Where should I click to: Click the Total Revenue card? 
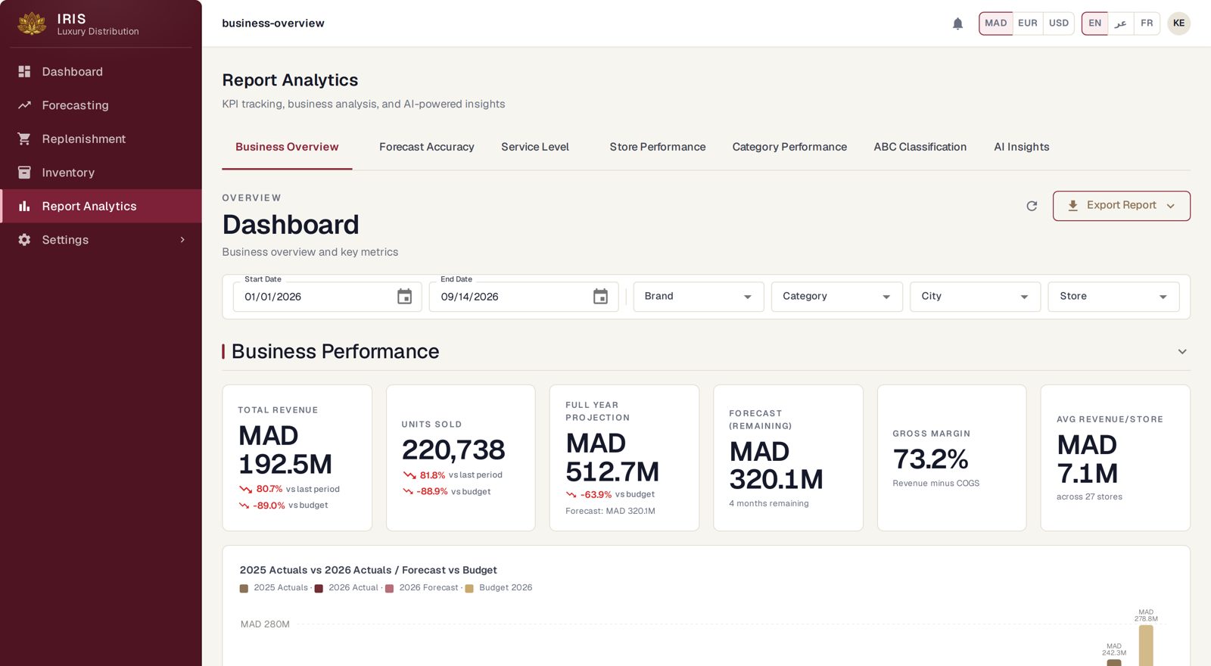coord(297,458)
